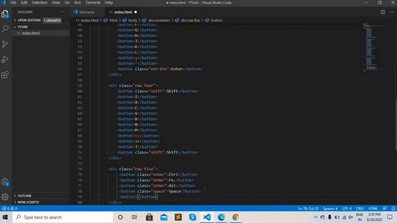Change indentation via Spaces: 4
The height and width of the screenshot is (223, 397).
pos(330,209)
